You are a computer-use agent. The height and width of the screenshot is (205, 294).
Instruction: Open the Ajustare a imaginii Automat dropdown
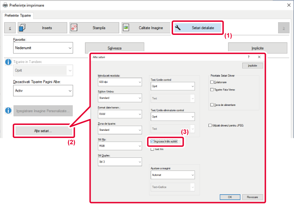[x=173, y=174]
